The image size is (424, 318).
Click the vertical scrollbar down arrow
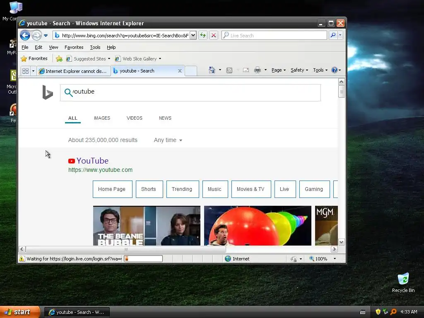tap(342, 242)
